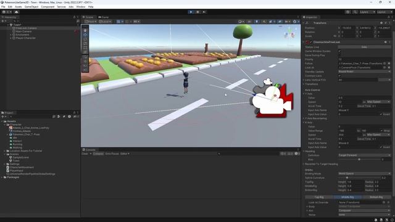Open the Unity cloud services icon
The width and height of the screenshot is (395, 222).
tap(17, 12)
